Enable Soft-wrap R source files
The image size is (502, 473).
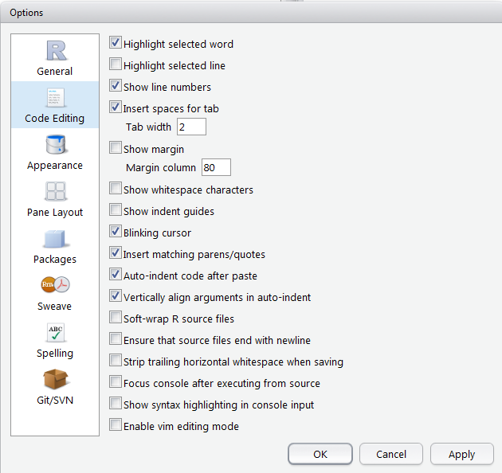point(116,319)
